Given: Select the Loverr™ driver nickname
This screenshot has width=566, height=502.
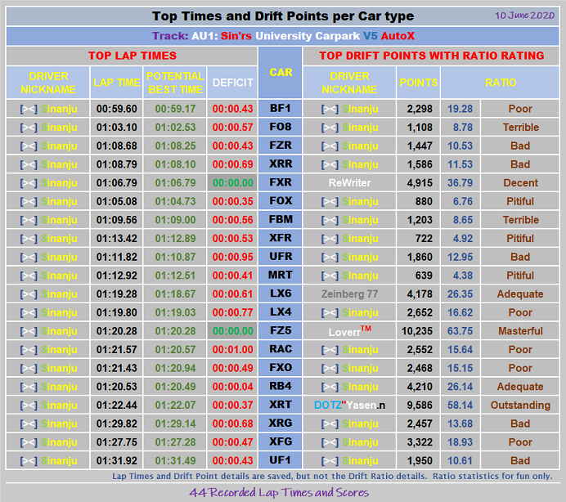Looking at the screenshot, I should (349, 331).
